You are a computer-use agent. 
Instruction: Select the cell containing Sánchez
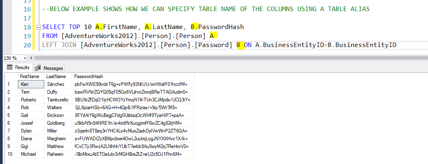tap(58, 84)
